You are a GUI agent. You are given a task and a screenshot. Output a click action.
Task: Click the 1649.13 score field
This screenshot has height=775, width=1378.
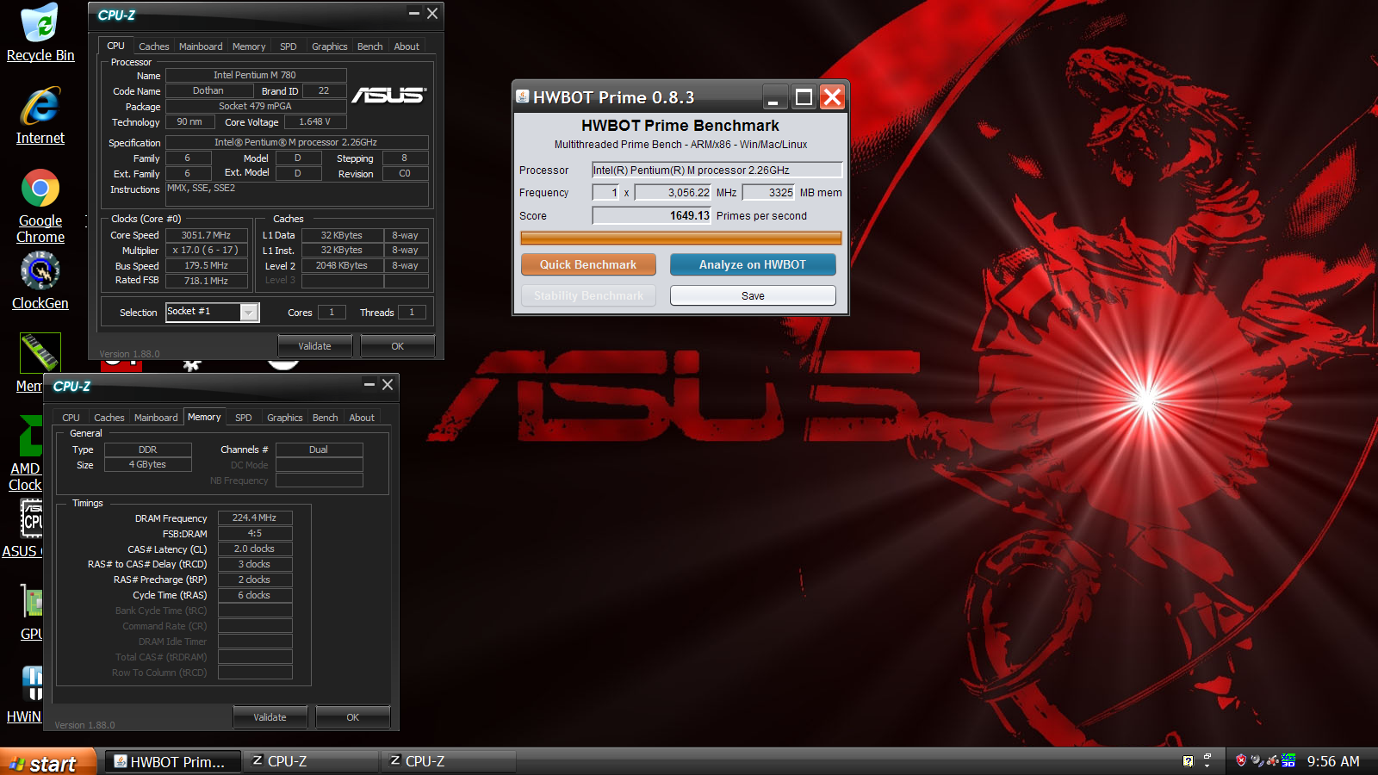[652, 215]
